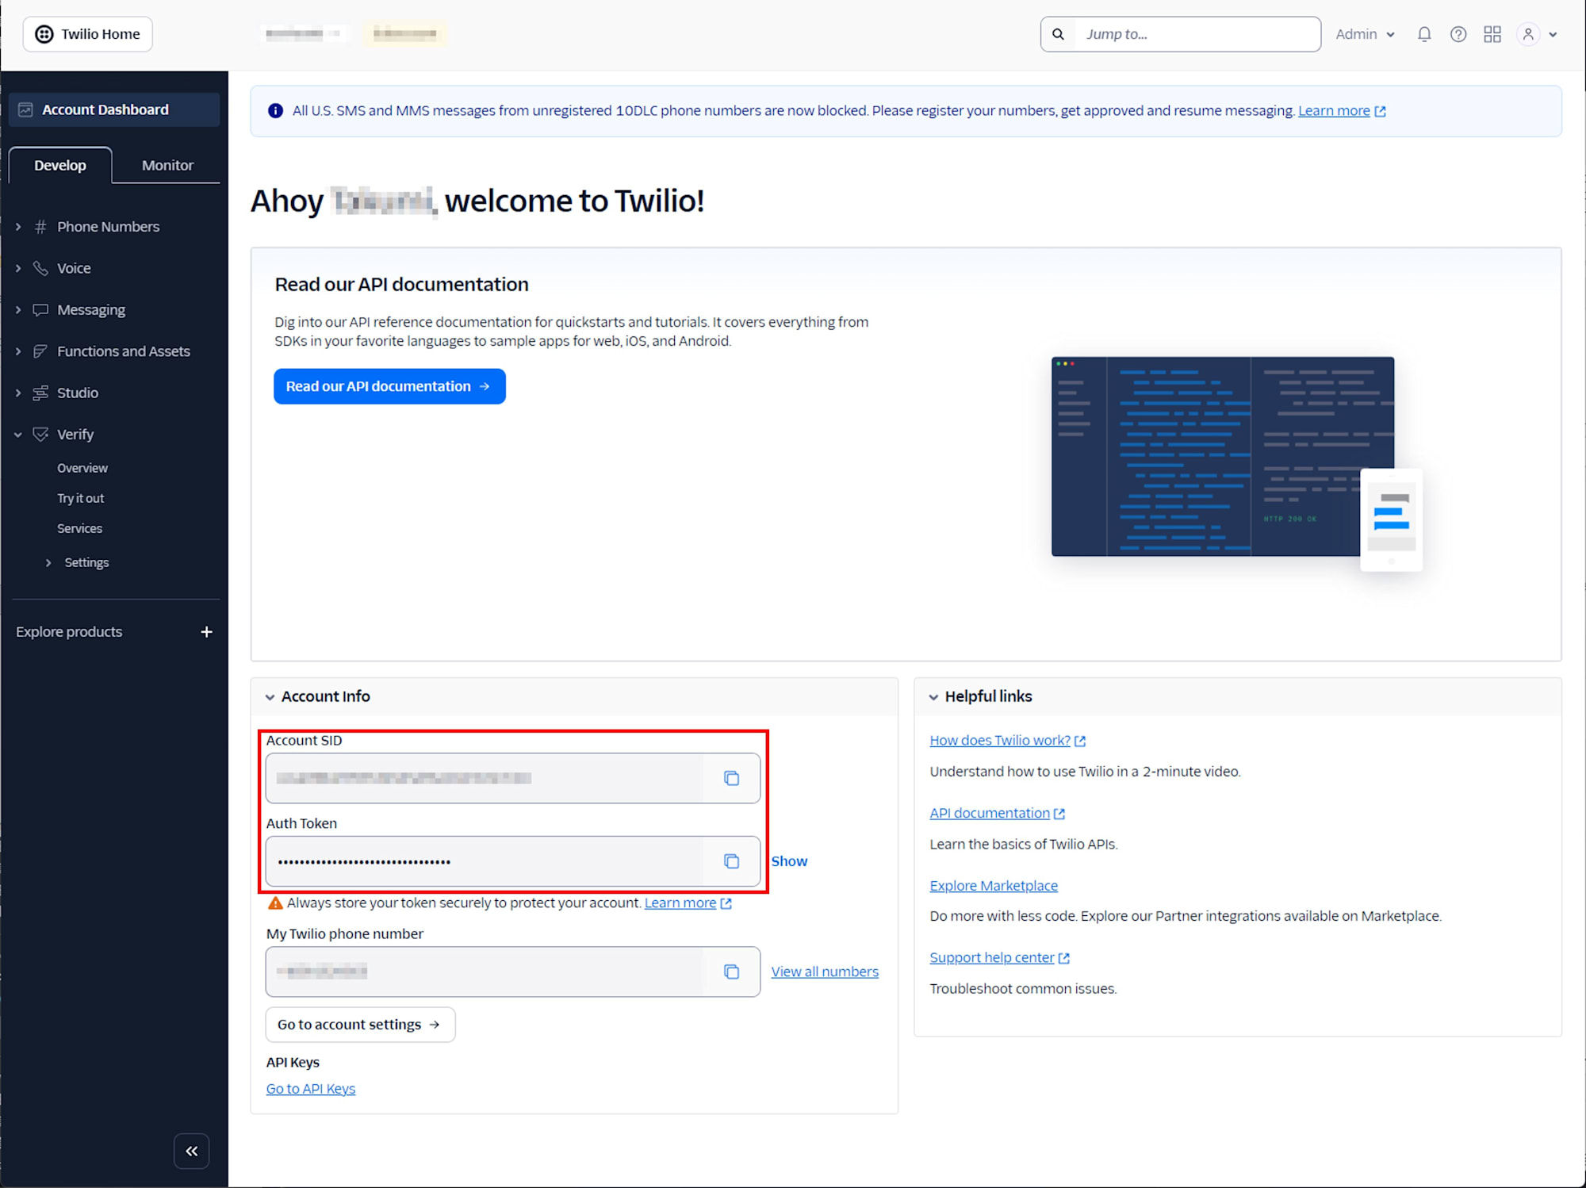Copy My Twilio phone number via copy icon
This screenshot has height=1188, width=1586.
731,971
